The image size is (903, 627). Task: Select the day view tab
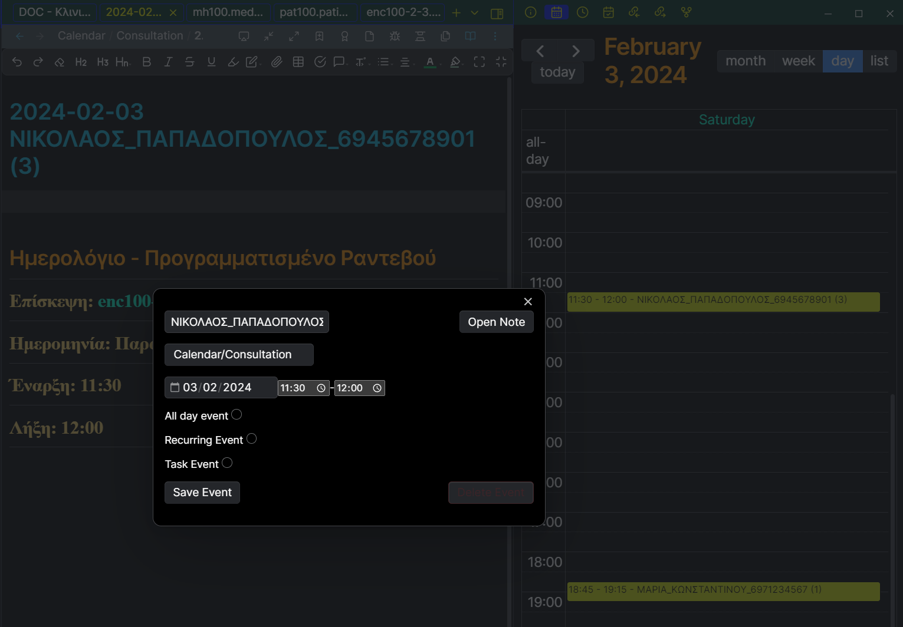coord(843,61)
